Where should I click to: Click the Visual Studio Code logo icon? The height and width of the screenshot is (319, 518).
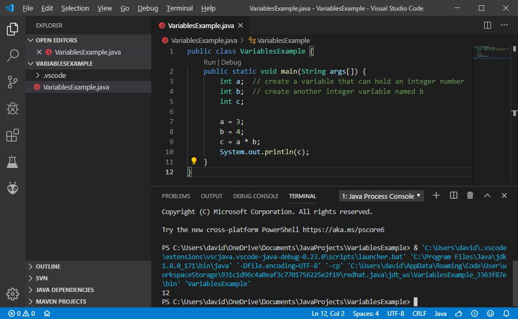pos(10,8)
